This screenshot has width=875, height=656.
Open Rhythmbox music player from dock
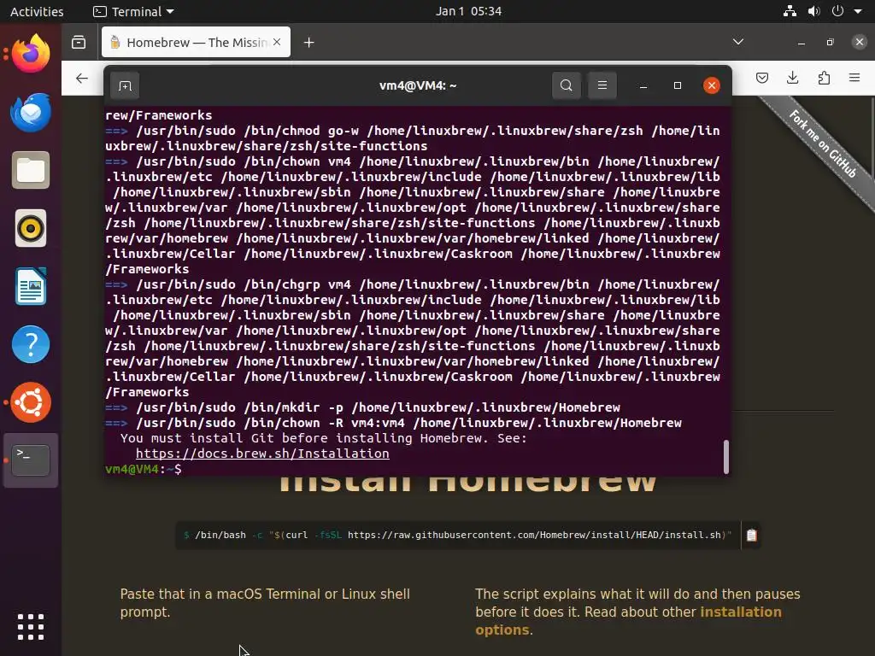point(31,228)
